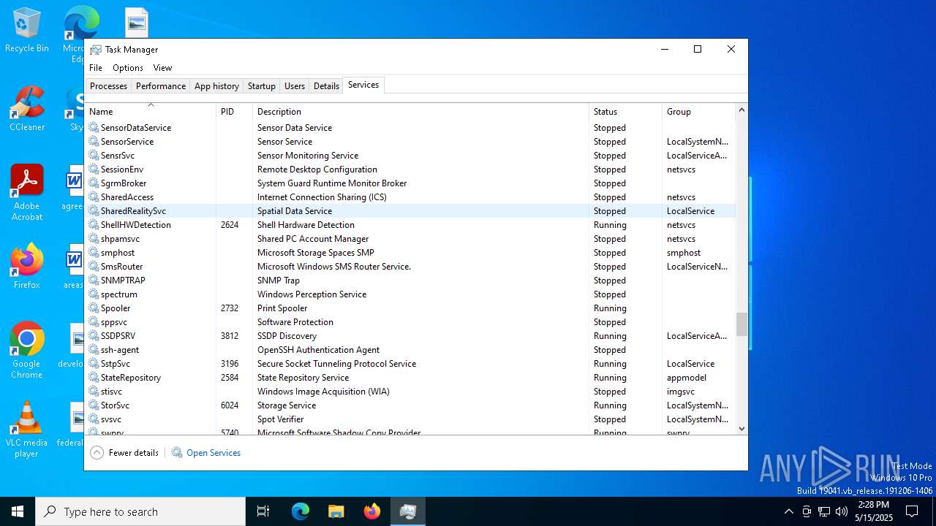Image resolution: width=936 pixels, height=526 pixels.
Task: Click the gear icon beside SensorDataService
Action: click(x=94, y=127)
